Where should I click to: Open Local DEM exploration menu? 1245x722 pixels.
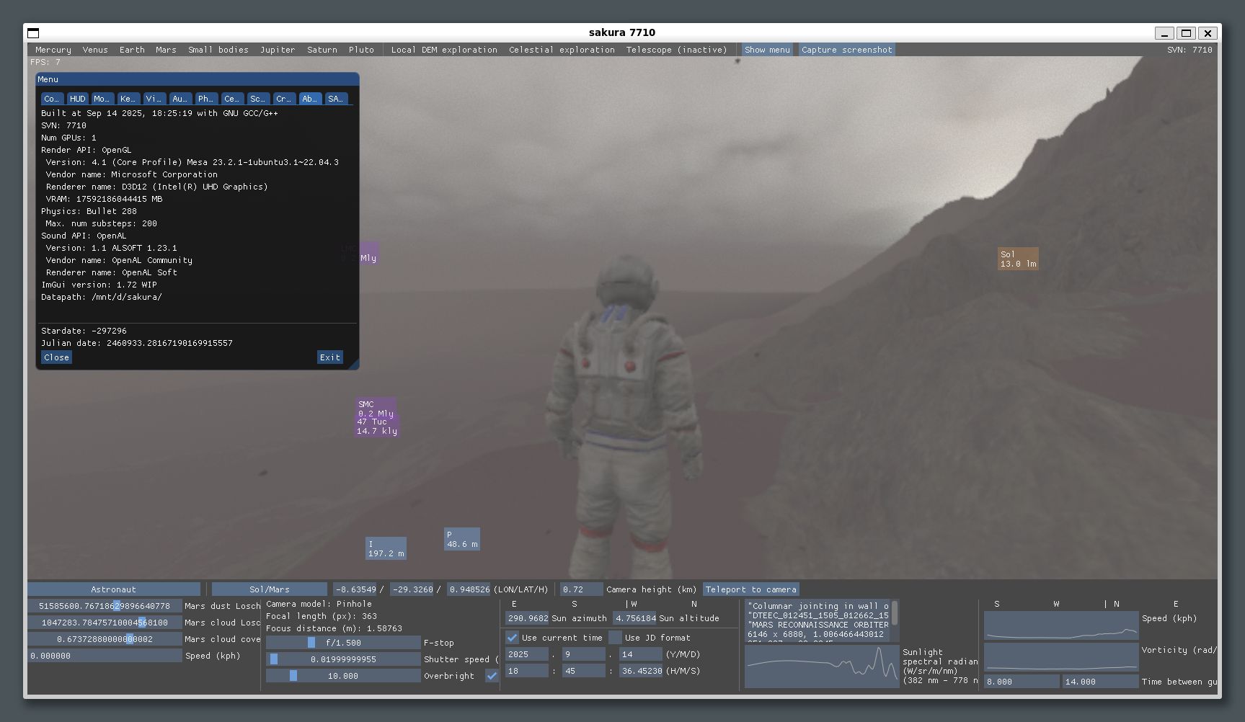(444, 50)
